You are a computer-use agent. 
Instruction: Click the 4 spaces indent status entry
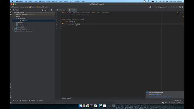click(178, 103)
